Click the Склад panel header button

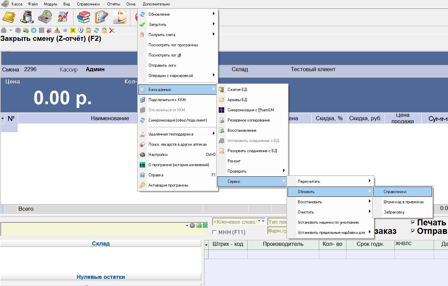coord(101,243)
